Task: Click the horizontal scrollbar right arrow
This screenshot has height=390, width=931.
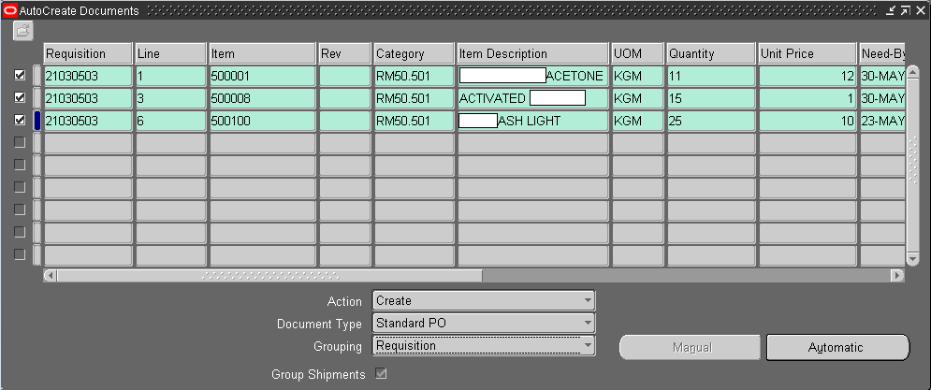Action: point(897,276)
